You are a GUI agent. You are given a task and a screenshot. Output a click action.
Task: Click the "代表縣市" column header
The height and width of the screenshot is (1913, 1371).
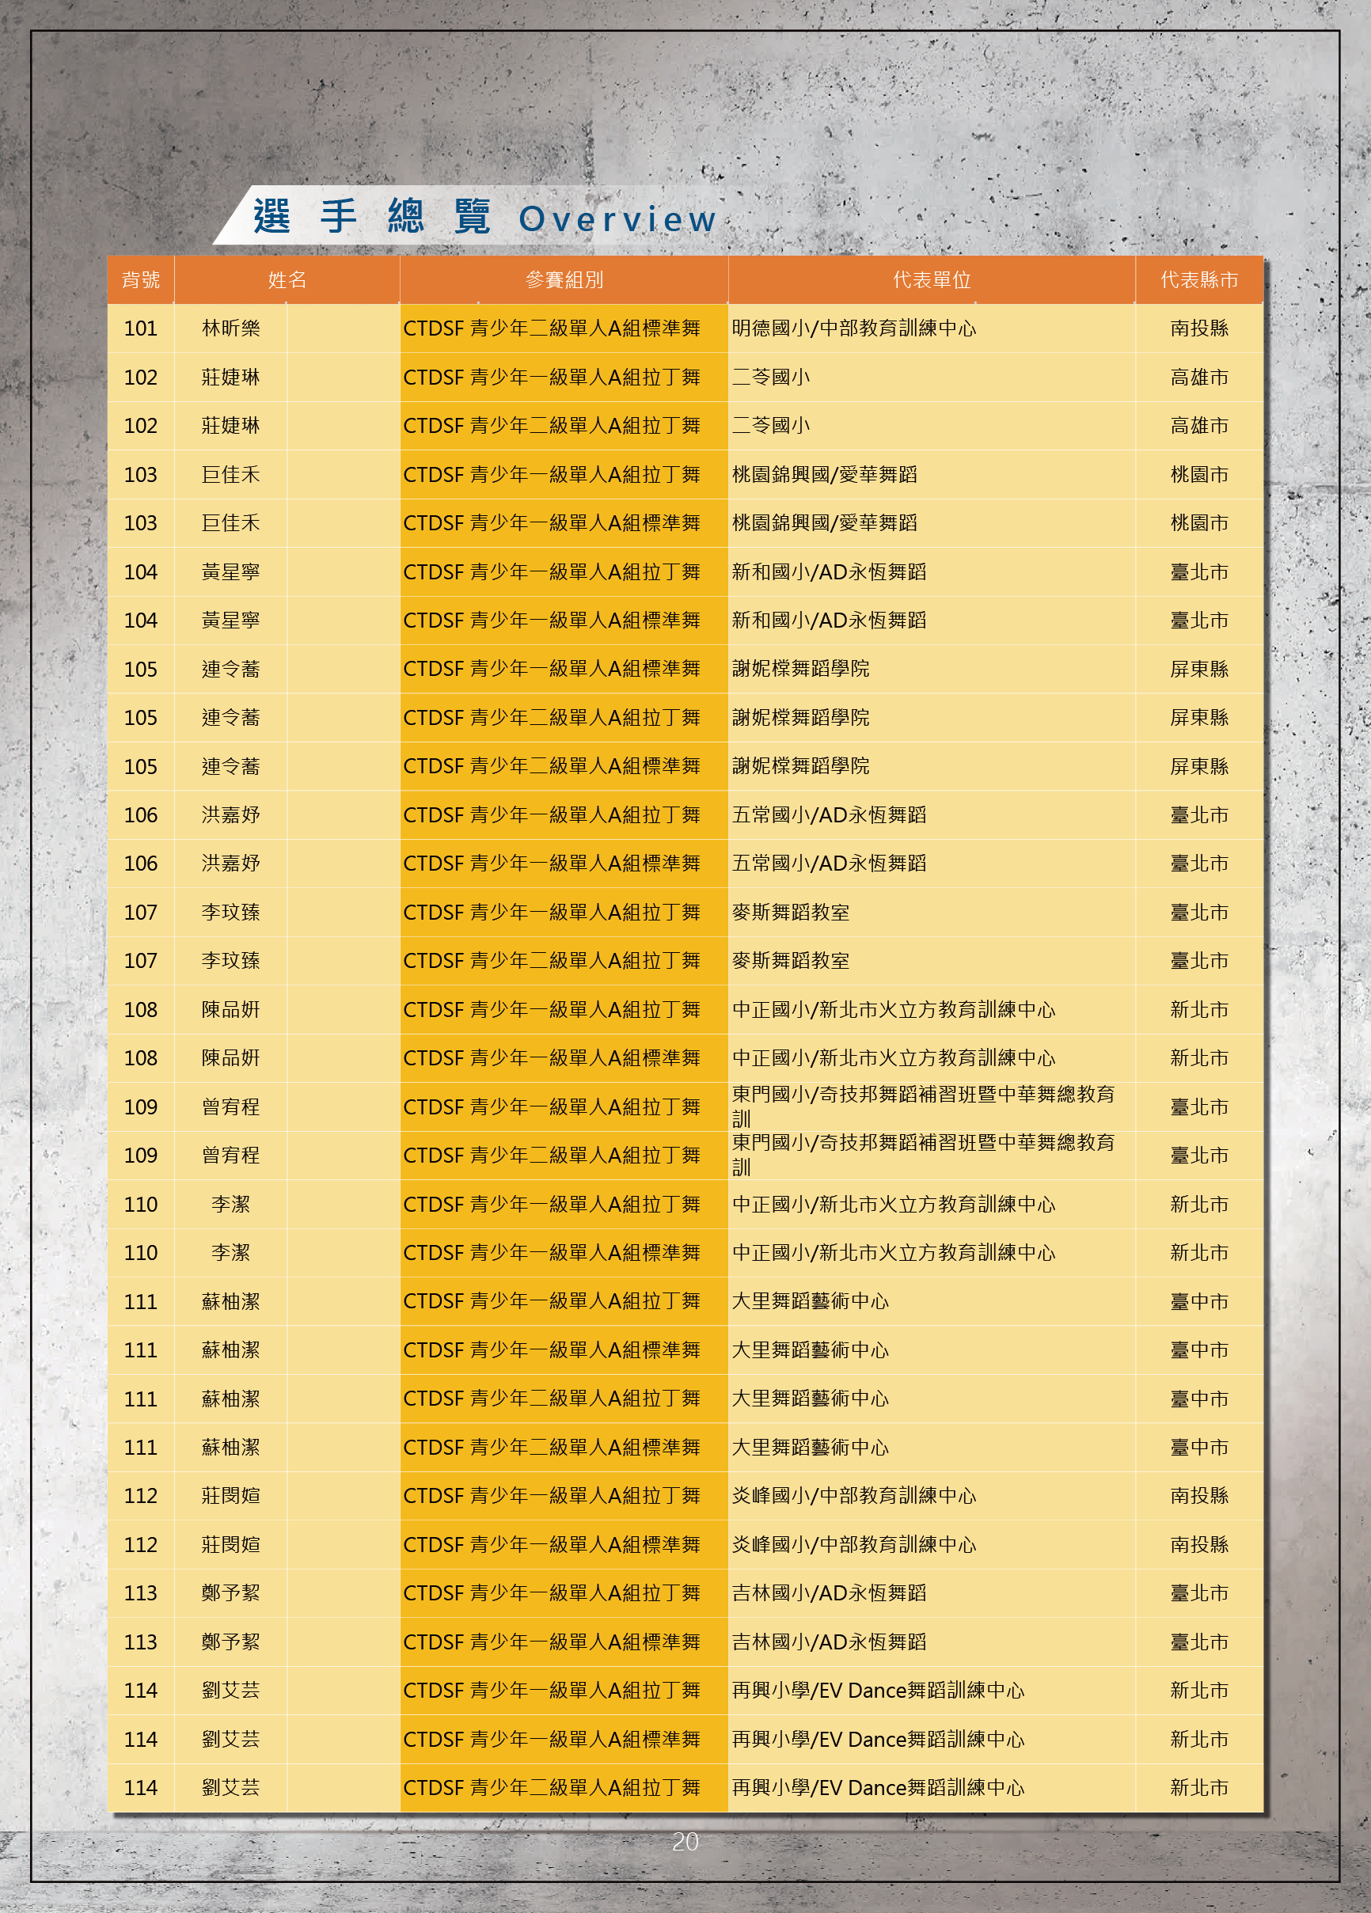pos(1199,280)
